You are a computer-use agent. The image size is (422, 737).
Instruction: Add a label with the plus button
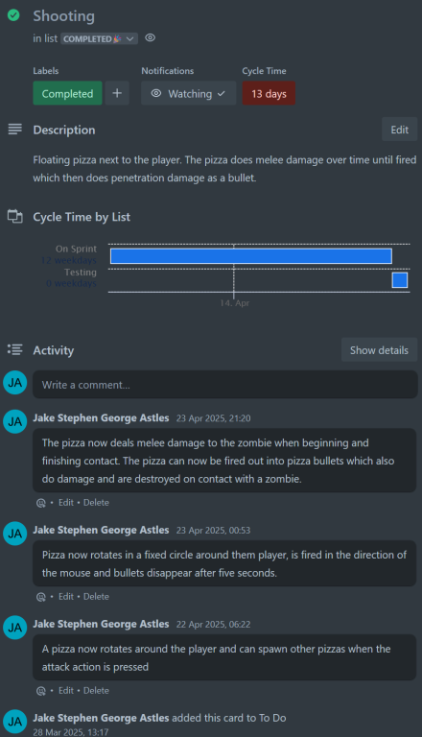(117, 93)
